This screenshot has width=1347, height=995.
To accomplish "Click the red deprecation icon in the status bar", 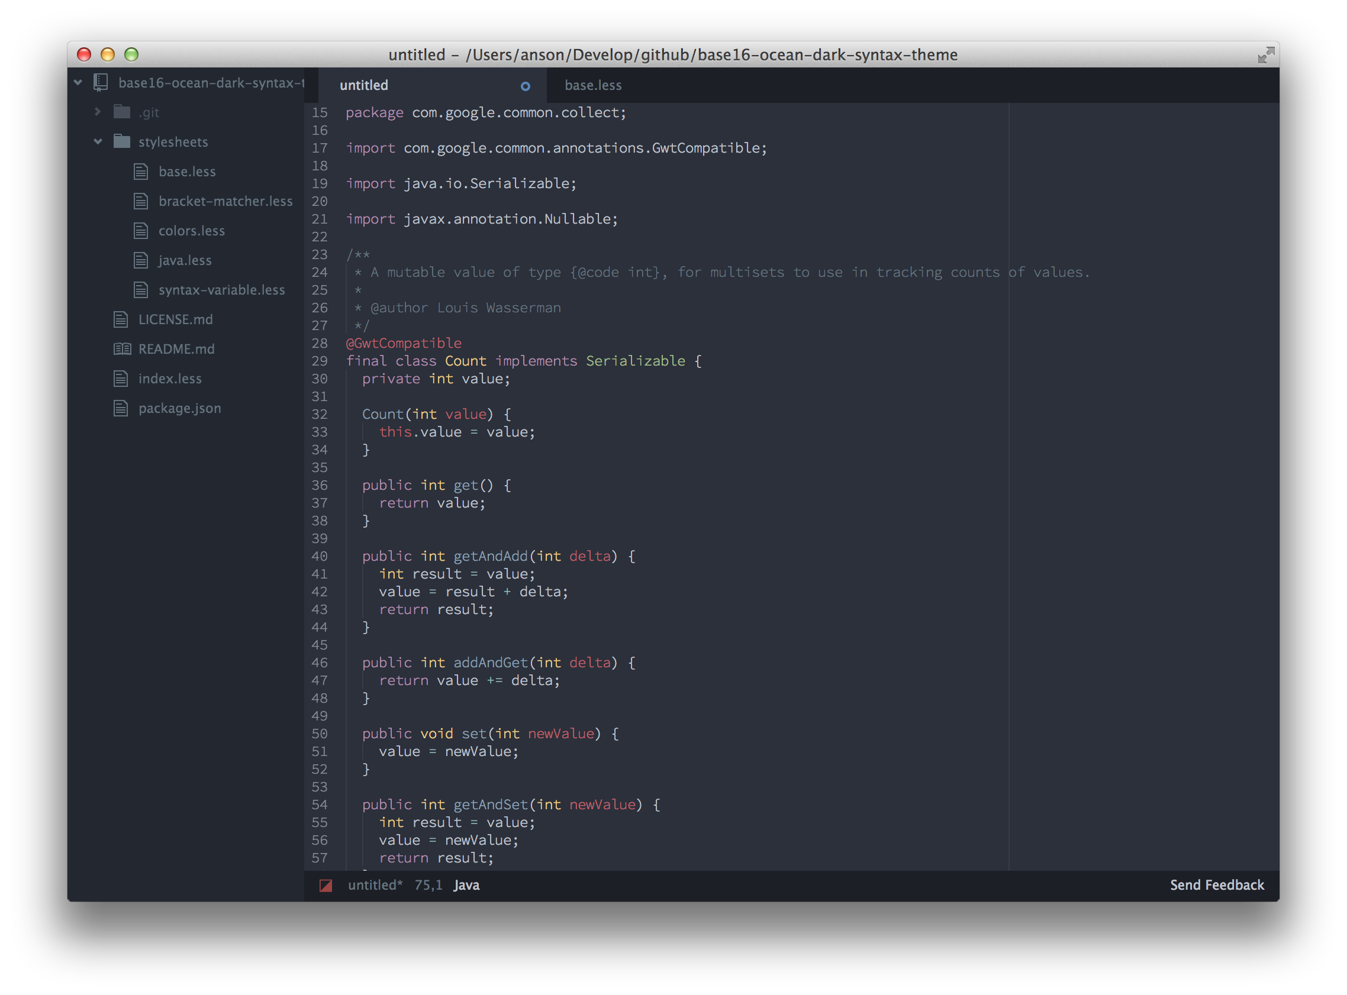I will tap(326, 886).
